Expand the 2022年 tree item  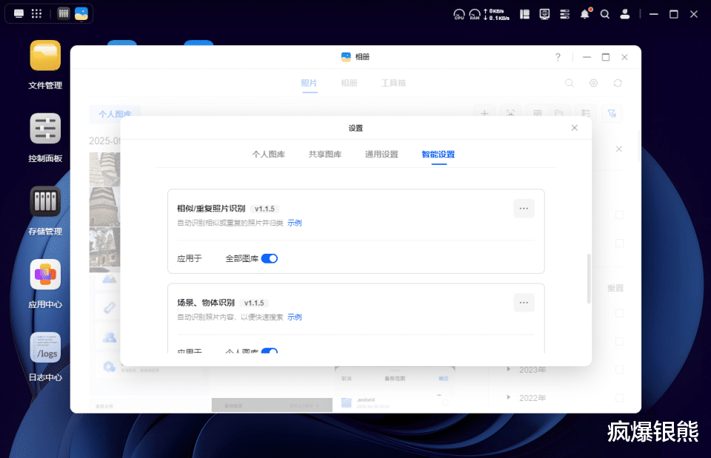pyautogui.click(x=508, y=397)
